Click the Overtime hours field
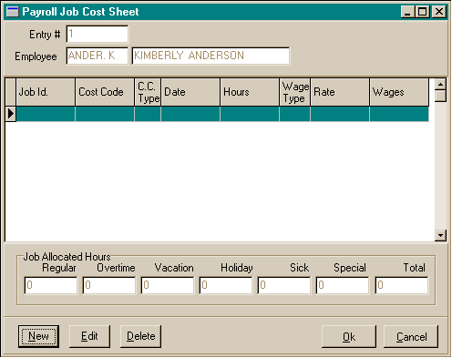The height and width of the screenshot is (358, 452). [109, 285]
